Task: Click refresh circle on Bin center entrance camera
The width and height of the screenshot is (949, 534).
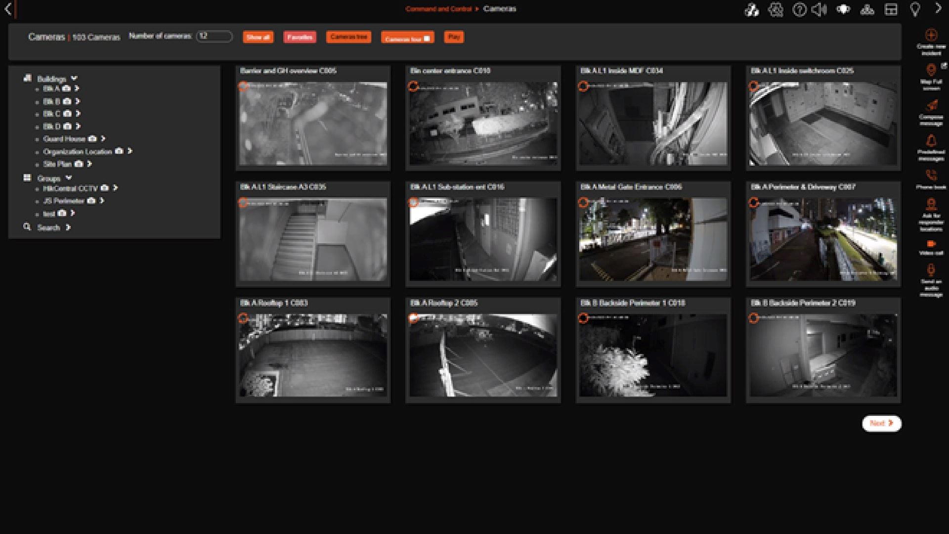Action: point(413,87)
